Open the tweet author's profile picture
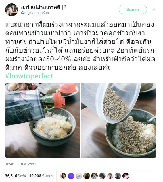Screen dimensions: 163x182 coord(11,10)
